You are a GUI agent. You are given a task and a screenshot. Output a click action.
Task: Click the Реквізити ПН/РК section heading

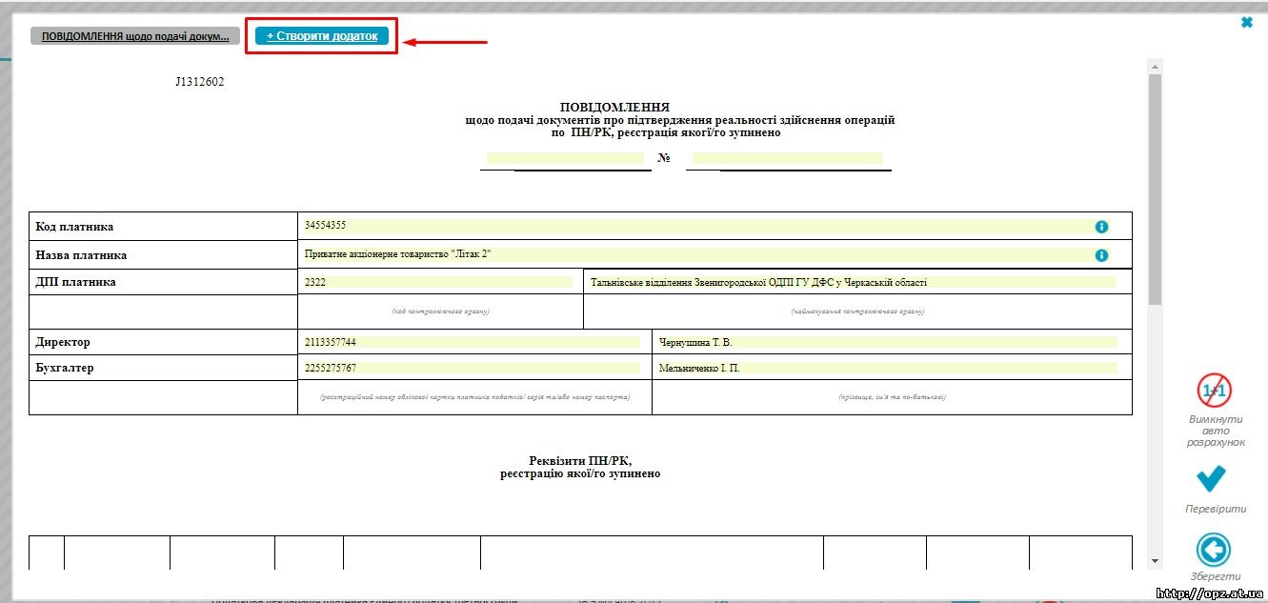pos(580,467)
